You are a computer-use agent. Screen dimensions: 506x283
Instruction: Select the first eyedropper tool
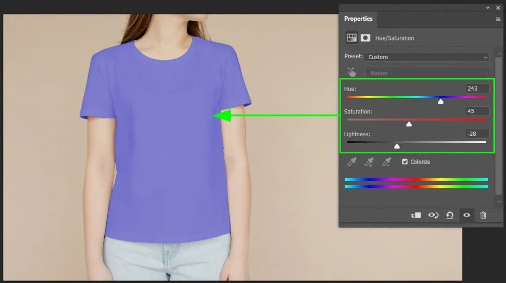tap(352, 162)
